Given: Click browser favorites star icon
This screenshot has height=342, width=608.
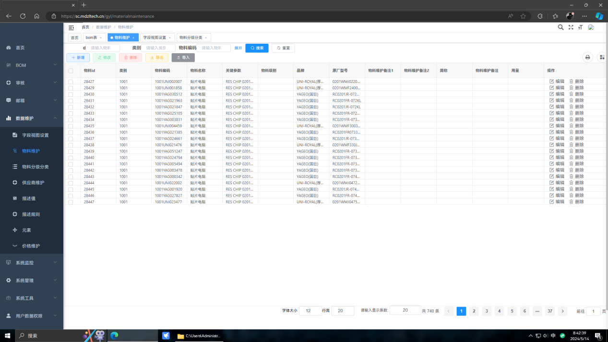Looking at the screenshot, I should (x=523, y=16).
